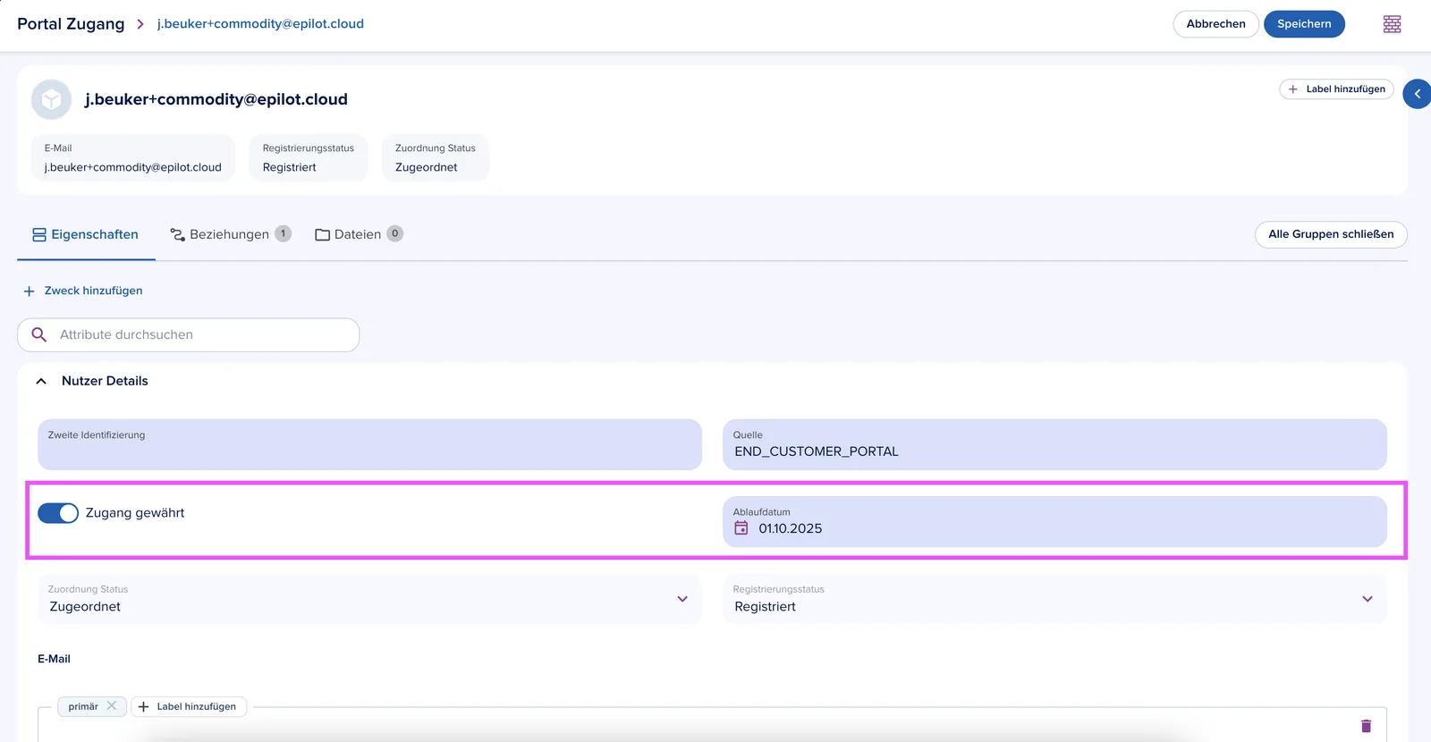Switch to the Beziehungen tab
The height and width of the screenshot is (742, 1431).
click(x=230, y=234)
